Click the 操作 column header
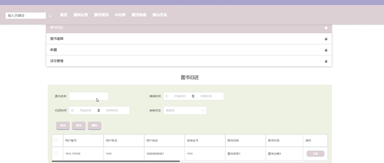Screen dimensions: 384x163 [x=316, y=140]
